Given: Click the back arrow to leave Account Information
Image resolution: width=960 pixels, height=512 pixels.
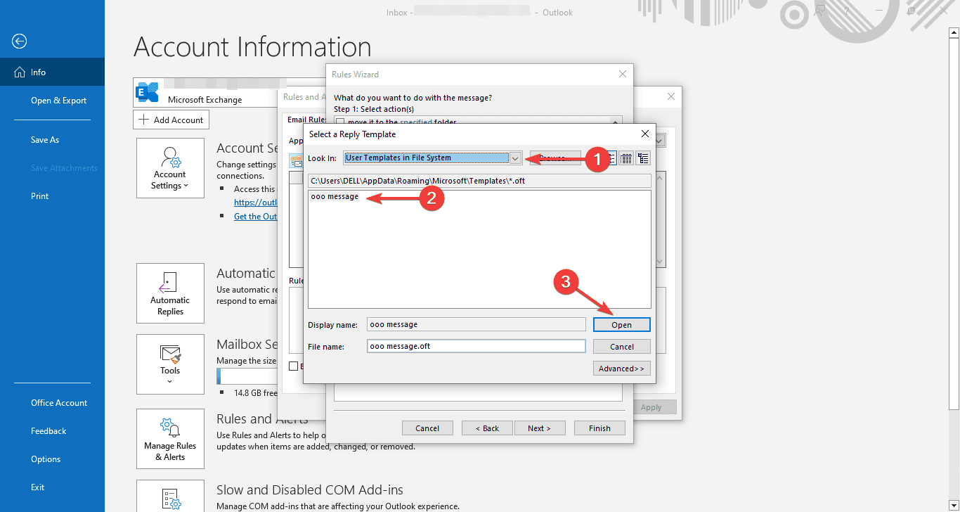Looking at the screenshot, I should coord(19,41).
